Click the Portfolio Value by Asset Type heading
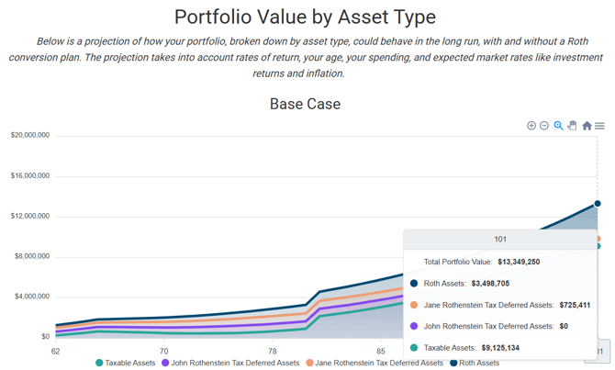 click(305, 17)
